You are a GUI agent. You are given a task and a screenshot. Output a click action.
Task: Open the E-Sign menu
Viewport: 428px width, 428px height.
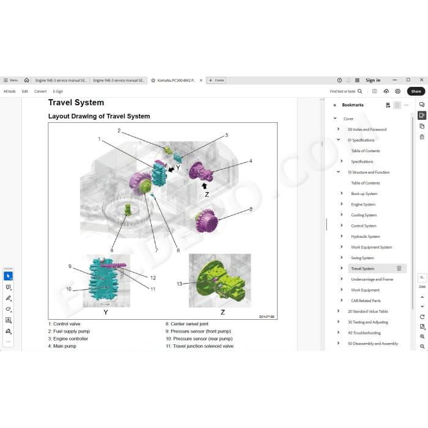58,92
